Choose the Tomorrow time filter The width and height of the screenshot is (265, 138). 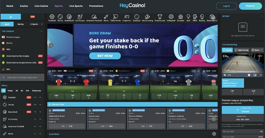pos(36,91)
